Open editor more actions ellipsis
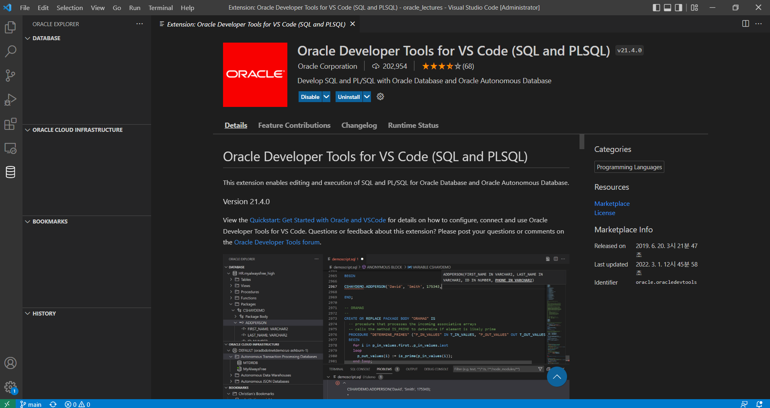Viewport: 770px width, 408px height. coord(758,24)
